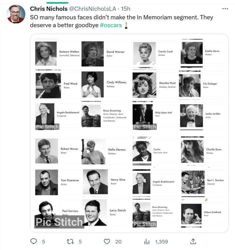Click the Chris Nichols display name
Viewport: 235px width, 250px height.
[49, 9]
